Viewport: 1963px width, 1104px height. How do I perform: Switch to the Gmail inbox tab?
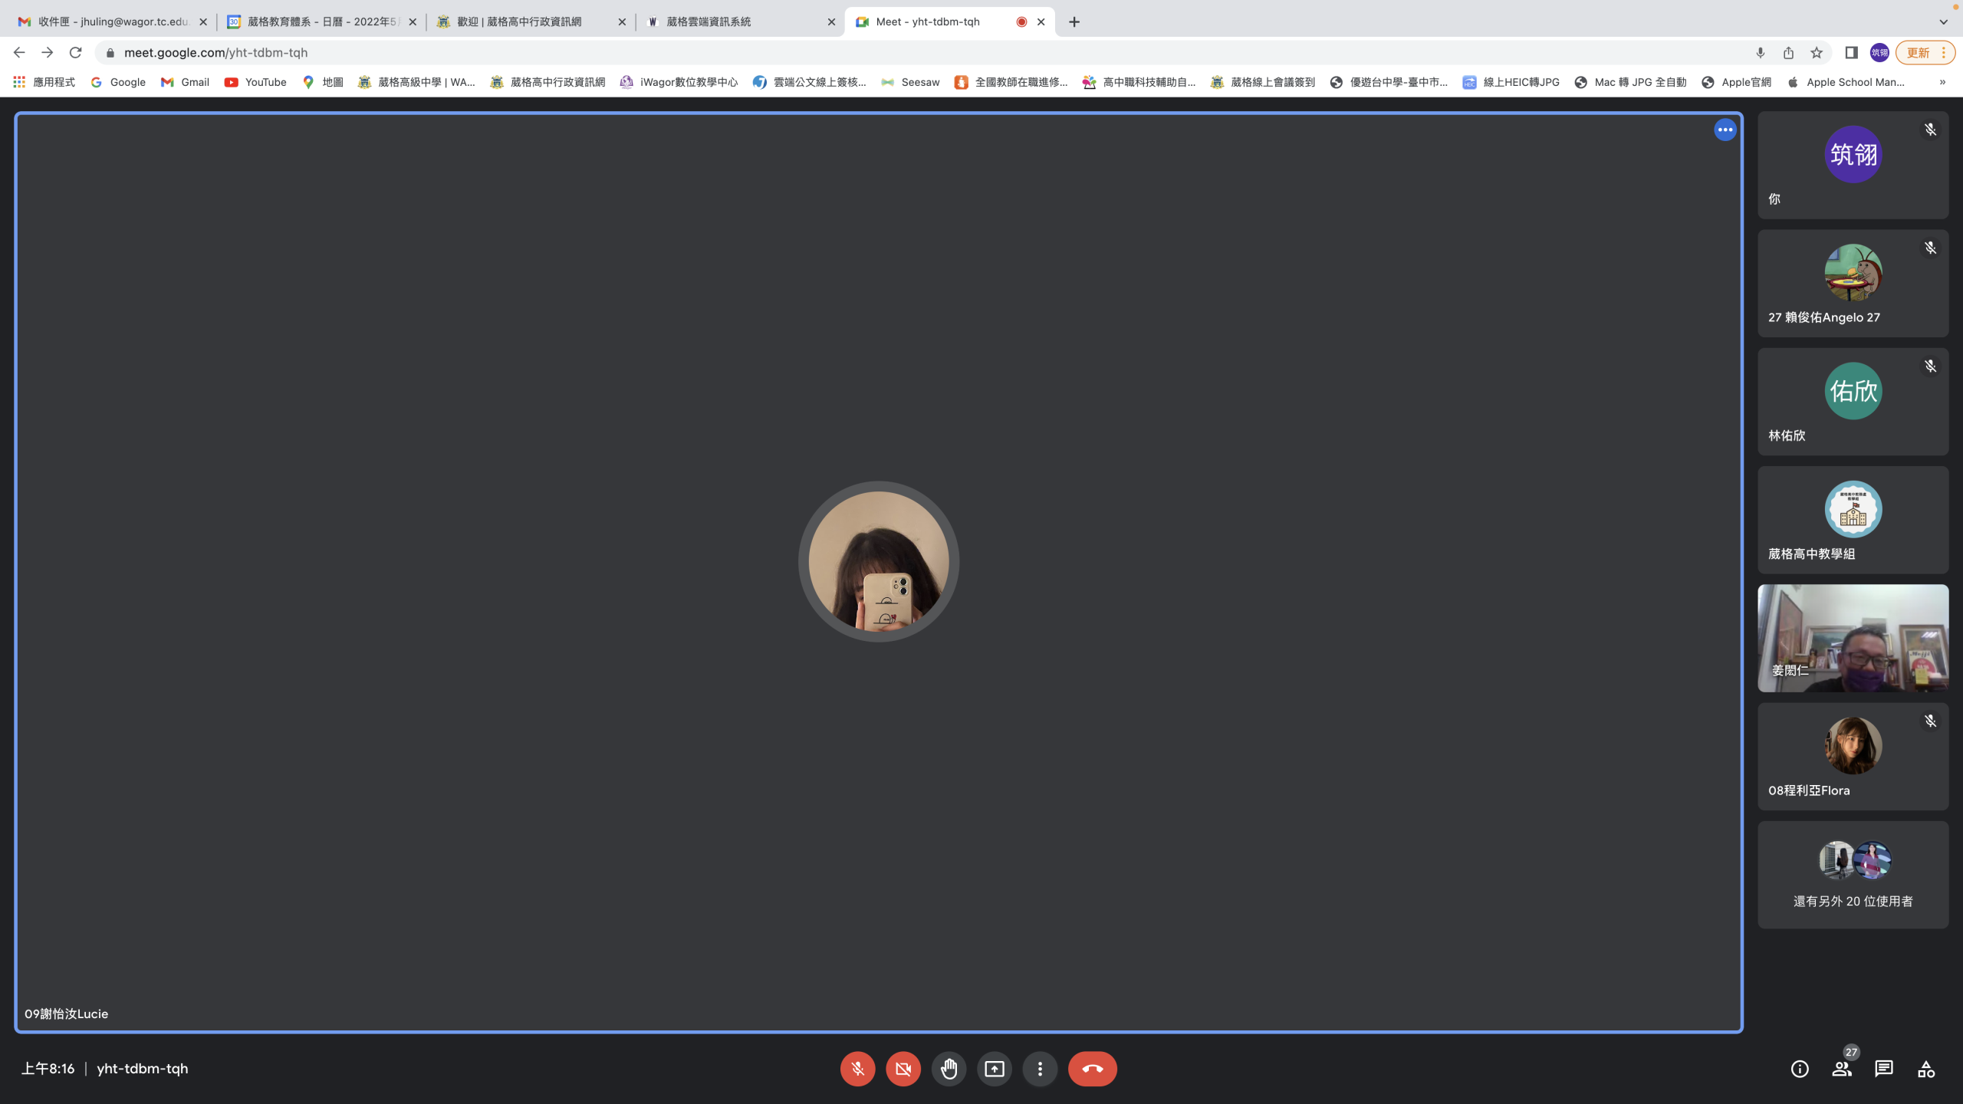pyautogui.click(x=112, y=21)
